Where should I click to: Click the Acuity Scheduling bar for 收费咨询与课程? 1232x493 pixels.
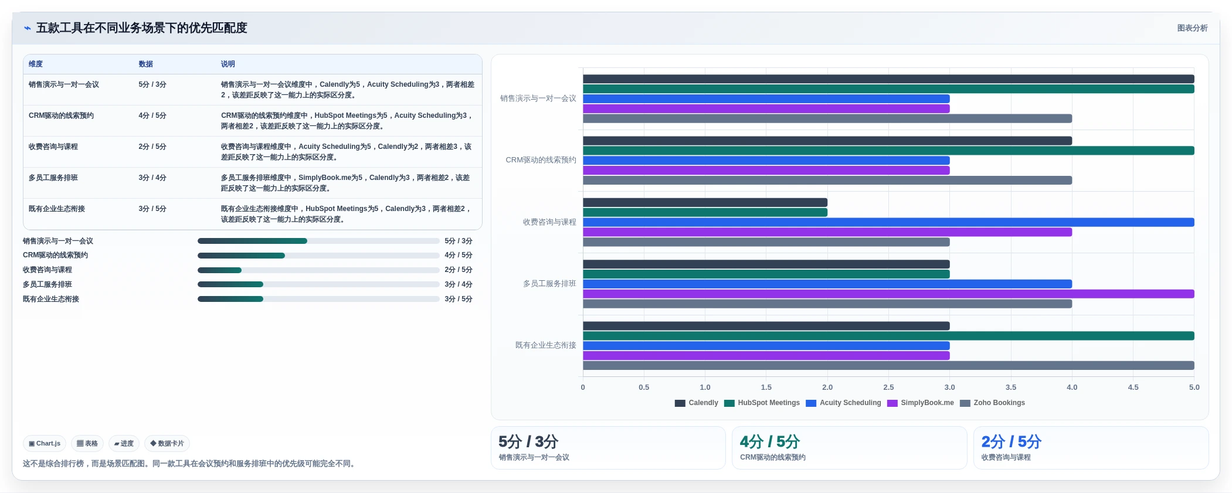[x=888, y=222]
